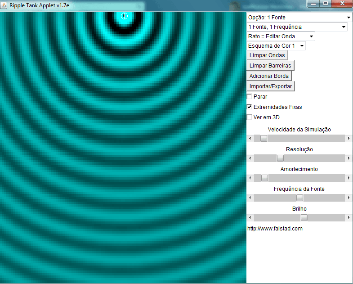The width and height of the screenshot is (353, 284).
Task: Click right arrow of Velocidade da Simulação slider
Action: coord(349,138)
